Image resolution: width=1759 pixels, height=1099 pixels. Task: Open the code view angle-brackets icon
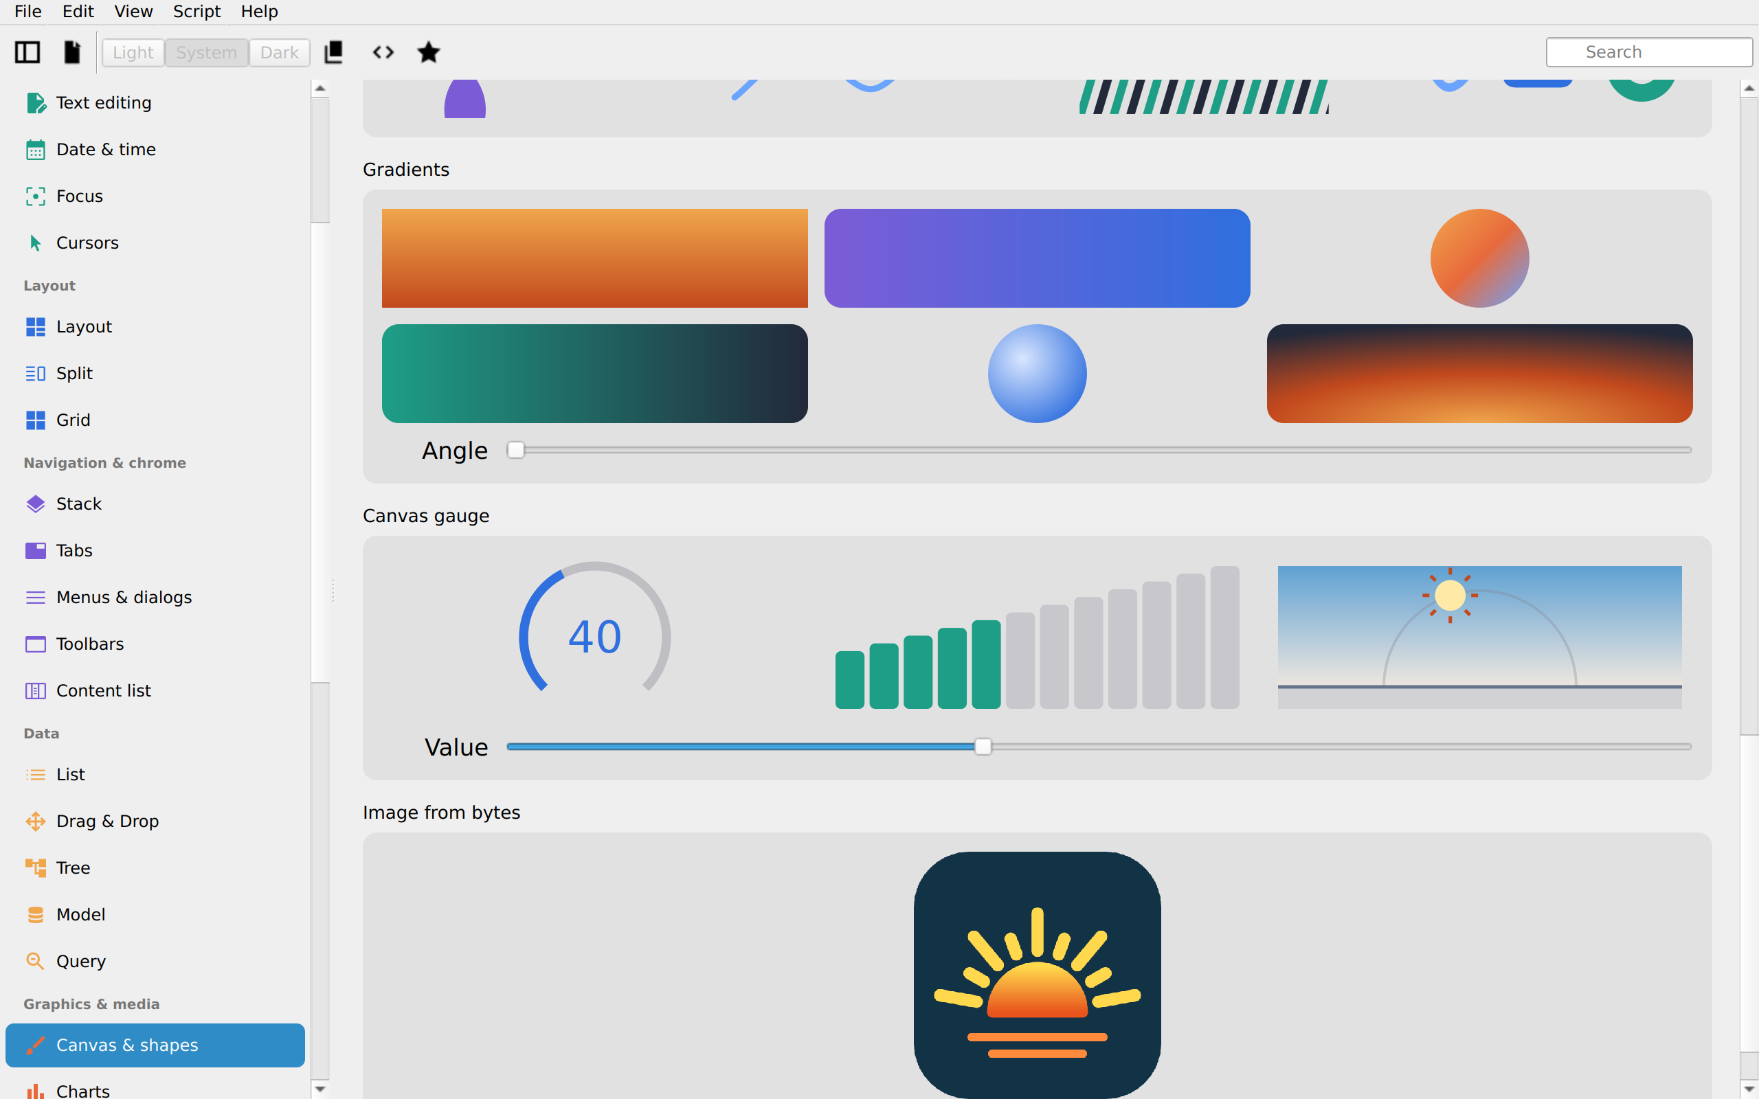(x=383, y=52)
